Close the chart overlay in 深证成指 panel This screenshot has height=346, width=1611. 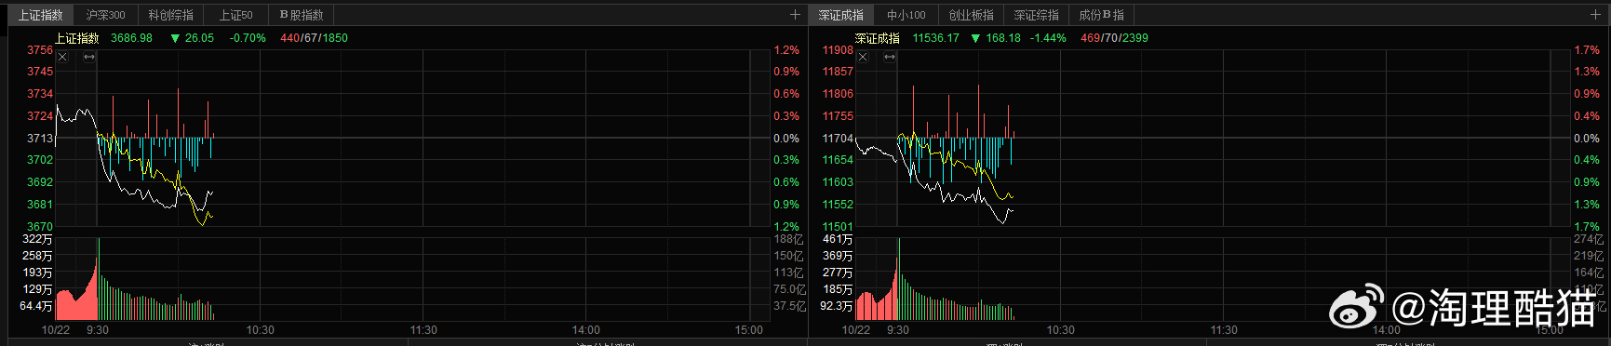pos(863,58)
